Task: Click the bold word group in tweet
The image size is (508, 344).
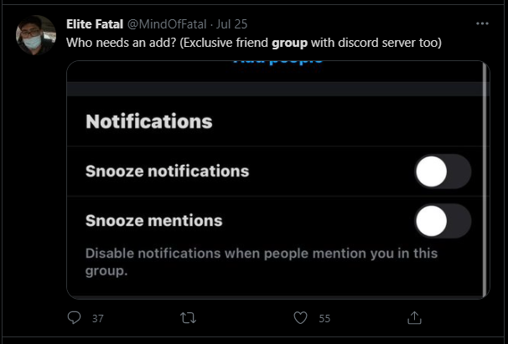Action: [288, 40]
